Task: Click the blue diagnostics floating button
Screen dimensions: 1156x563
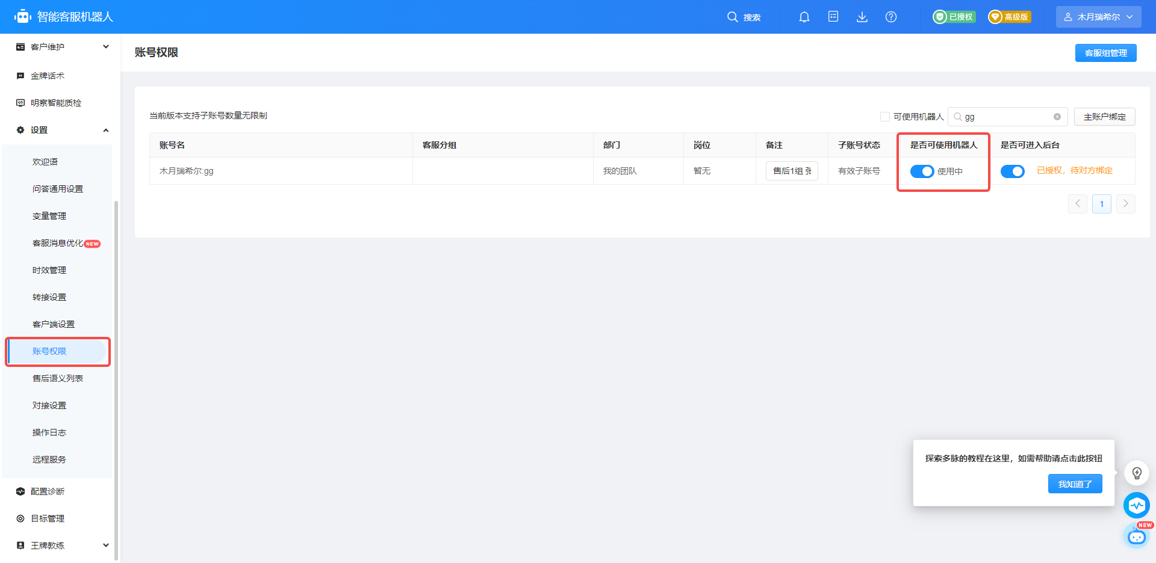Action: point(1137,505)
